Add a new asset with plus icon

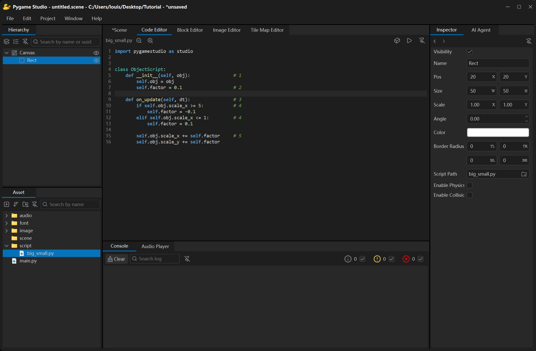point(7,204)
